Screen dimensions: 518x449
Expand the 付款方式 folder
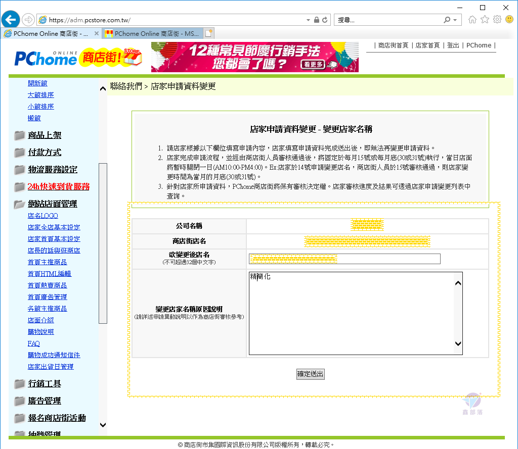point(20,153)
